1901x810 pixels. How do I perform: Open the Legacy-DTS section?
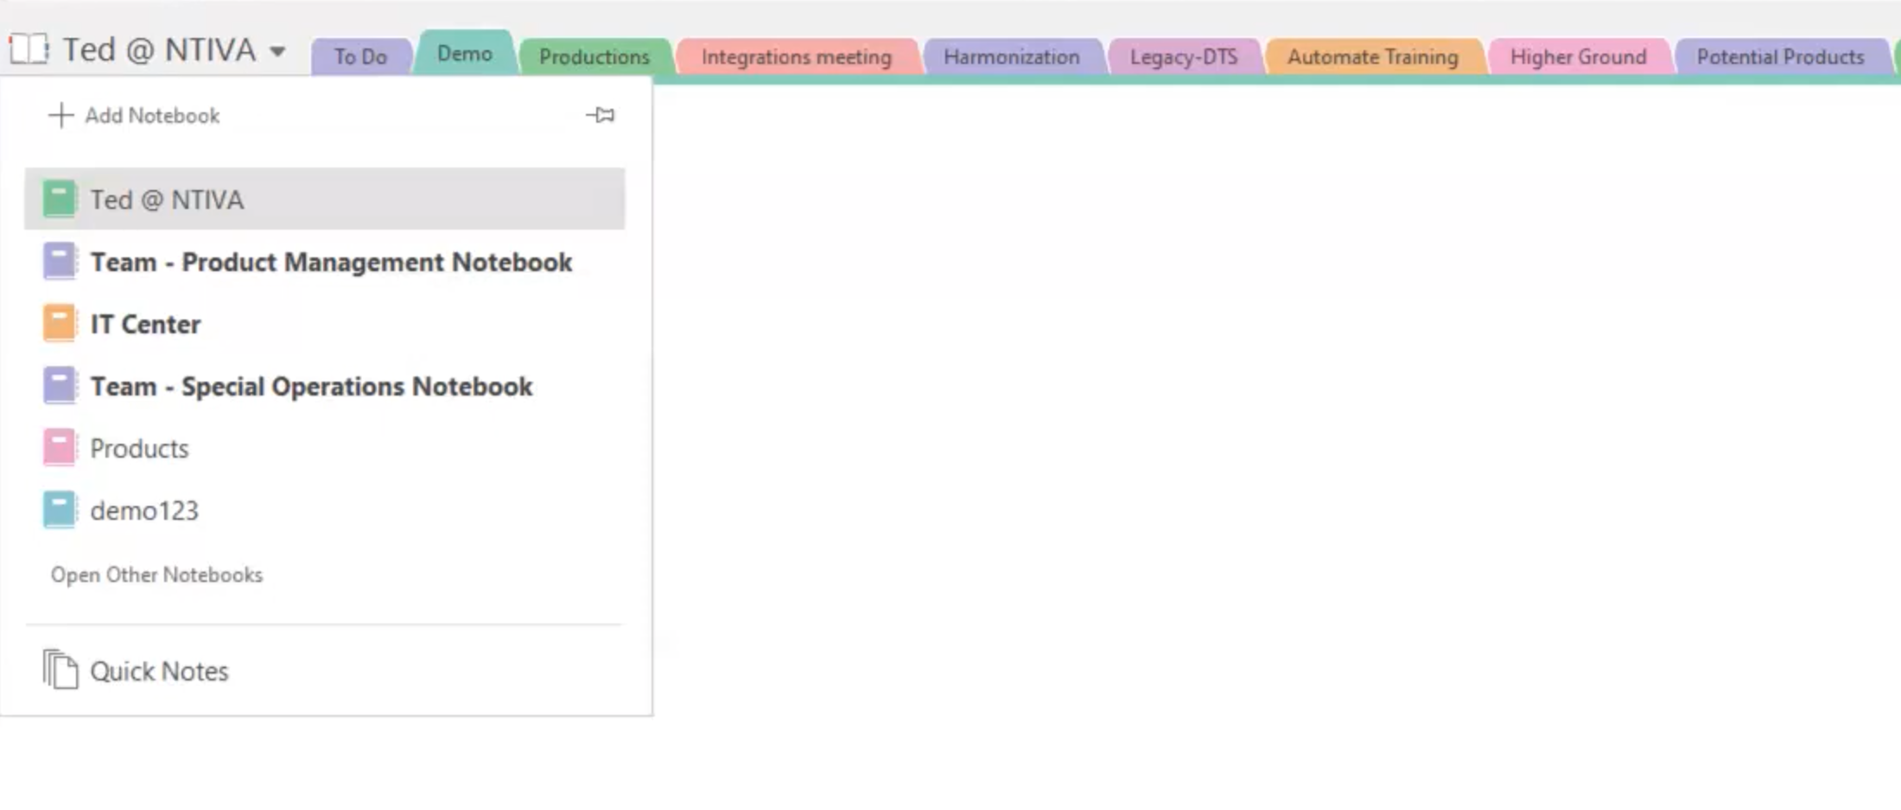(1185, 56)
